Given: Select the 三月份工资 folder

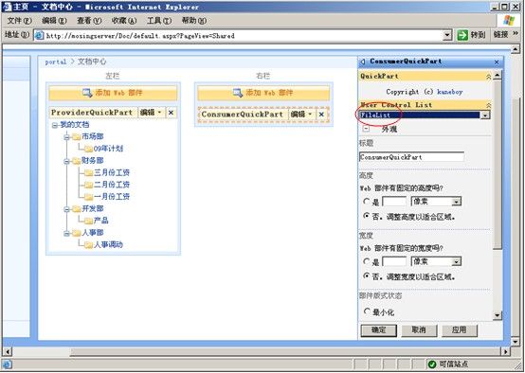Looking at the screenshot, I should (112, 172).
